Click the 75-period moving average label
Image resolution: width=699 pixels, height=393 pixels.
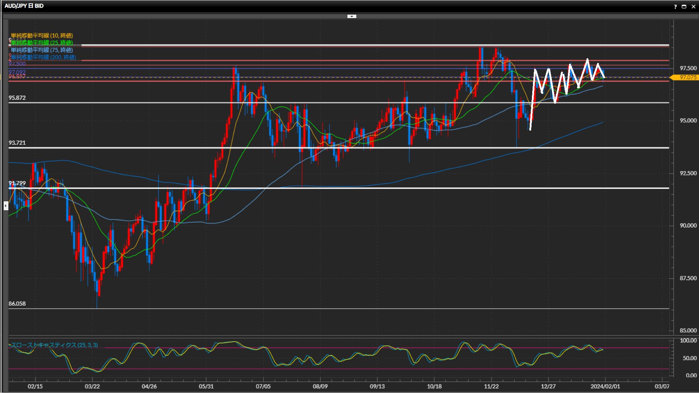tap(42, 50)
